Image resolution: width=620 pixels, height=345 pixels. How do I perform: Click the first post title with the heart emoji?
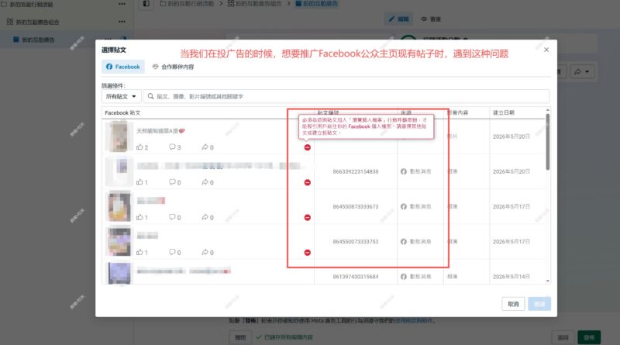click(160, 131)
